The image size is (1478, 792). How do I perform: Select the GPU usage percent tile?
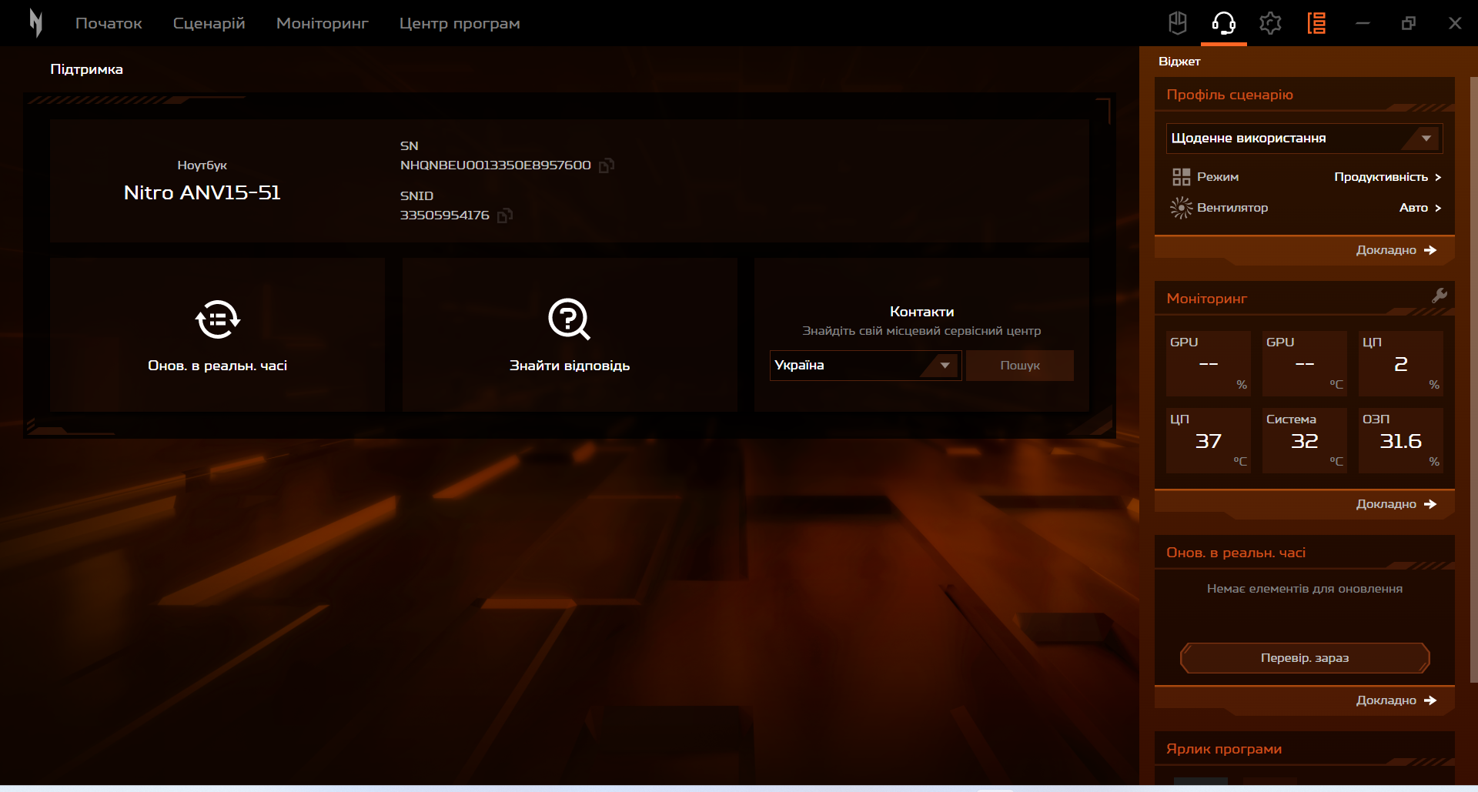pyautogui.click(x=1209, y=363)
